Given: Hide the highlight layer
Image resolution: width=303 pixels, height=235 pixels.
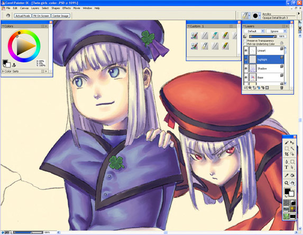Looking at the screenshot, I should point(246,60).
